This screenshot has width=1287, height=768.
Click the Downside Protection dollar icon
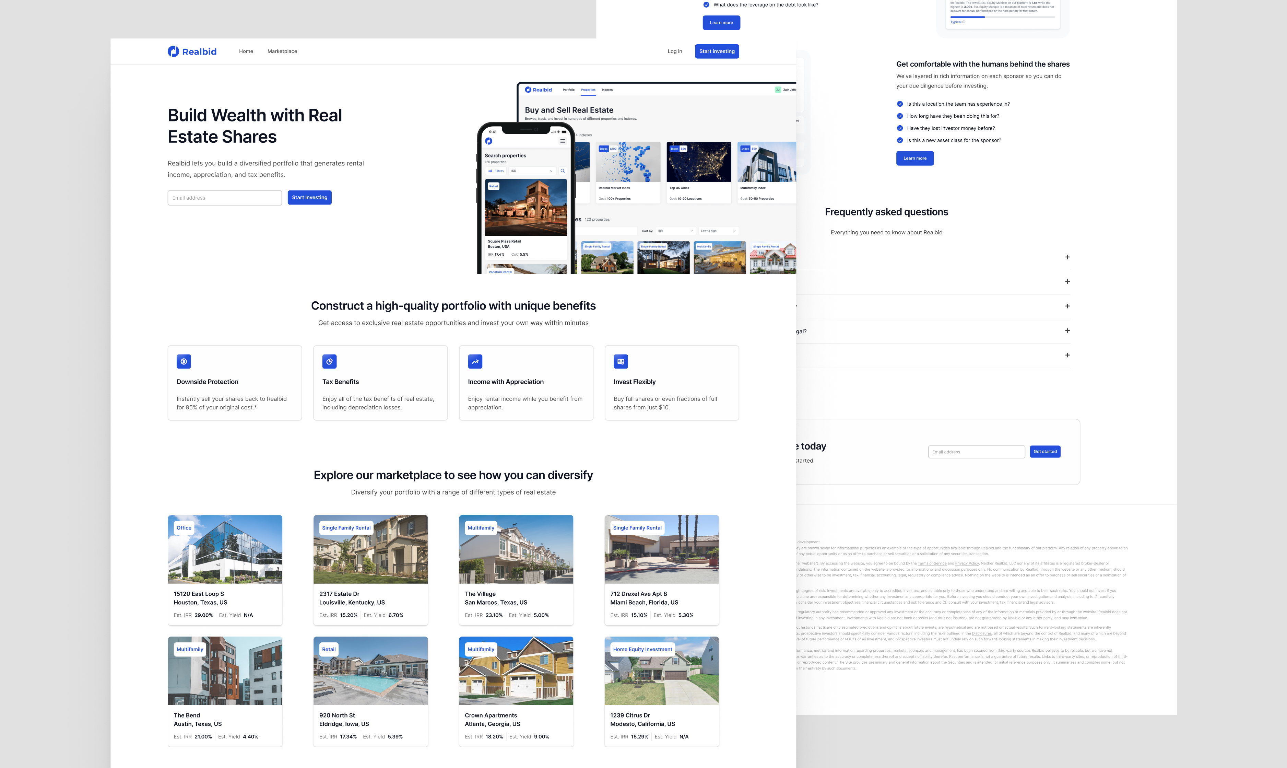(x=183, y=361)
